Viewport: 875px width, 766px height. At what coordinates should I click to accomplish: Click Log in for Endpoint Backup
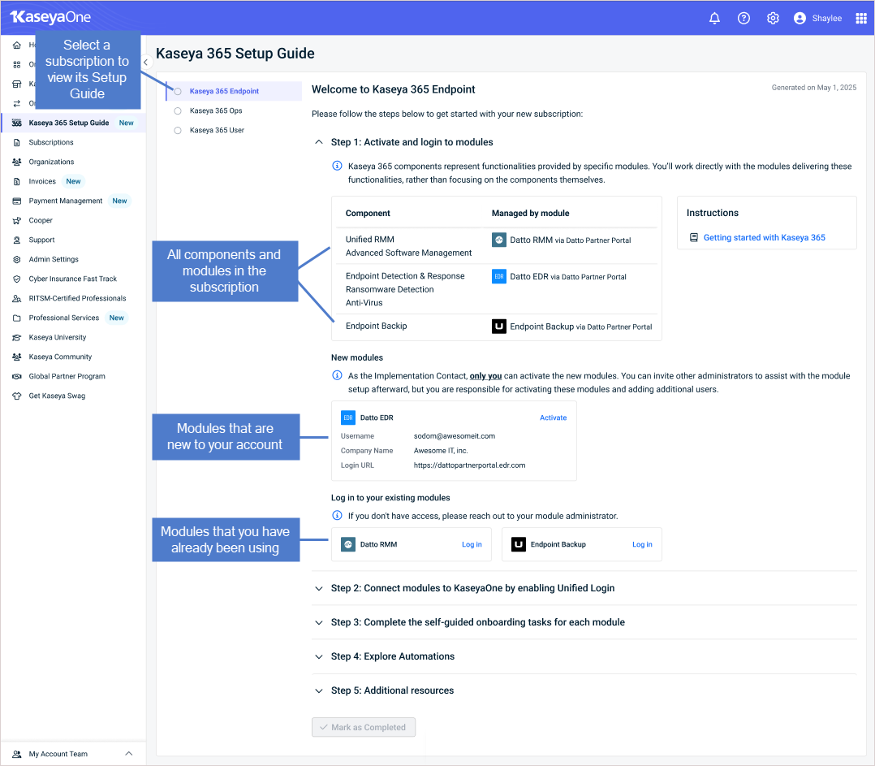point(642,544)
